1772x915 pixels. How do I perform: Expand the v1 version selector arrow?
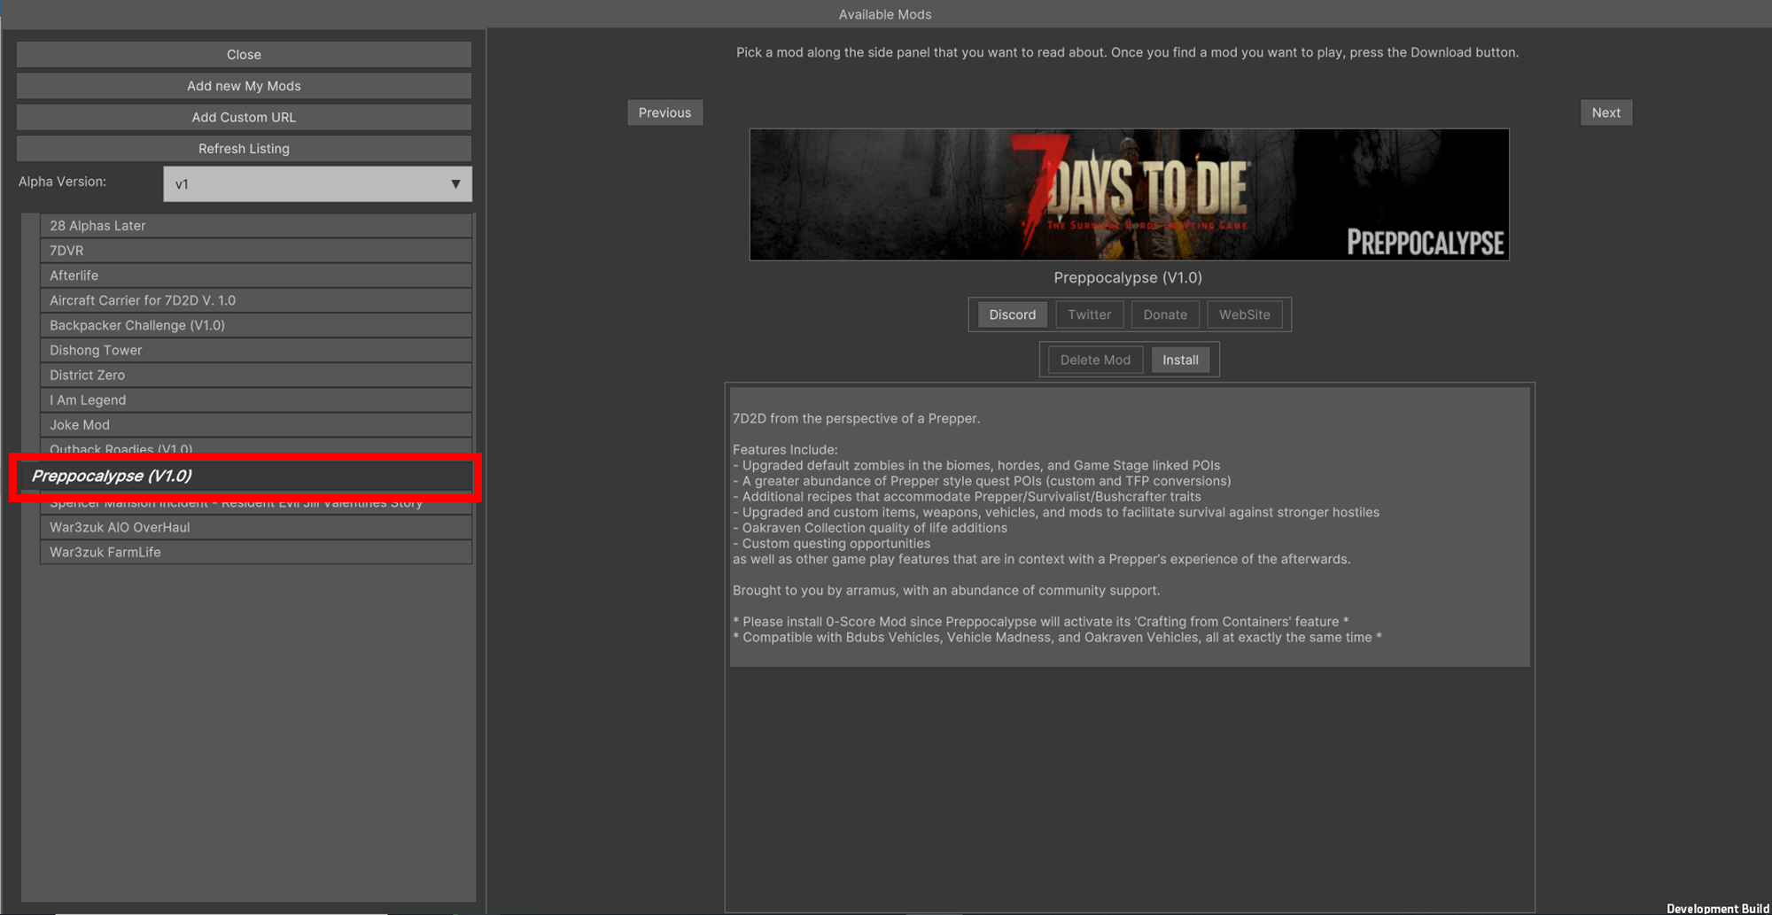click(x=455, y=184)
